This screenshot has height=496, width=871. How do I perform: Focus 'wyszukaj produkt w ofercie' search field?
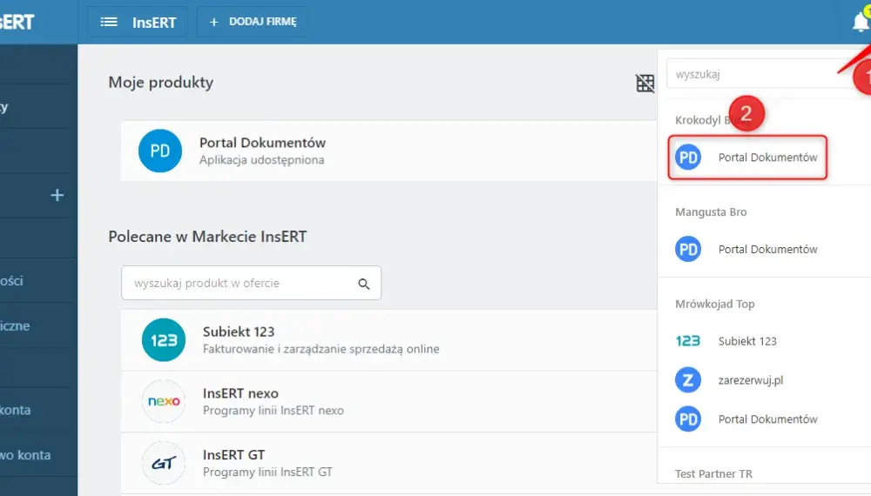pos(251,283)
